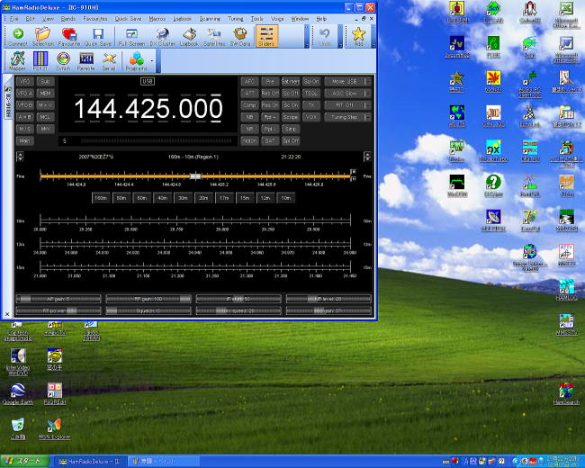Screen dimensions: 585x468
Task: Click the Quick Save floppy toolbar icon
Action: pyautogui.click(x=98, y=37)
